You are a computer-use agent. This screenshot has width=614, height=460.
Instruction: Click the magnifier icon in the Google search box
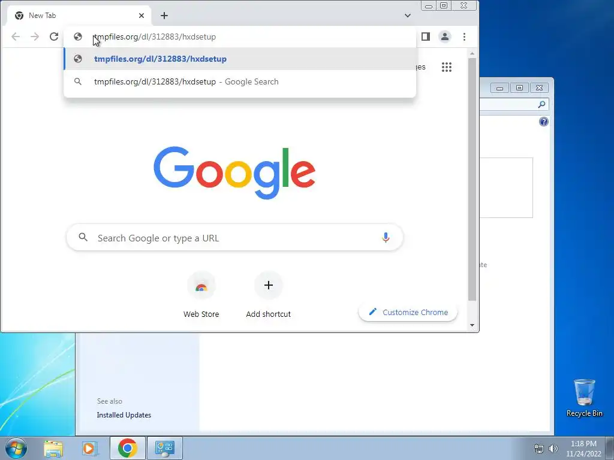point(83,237)
